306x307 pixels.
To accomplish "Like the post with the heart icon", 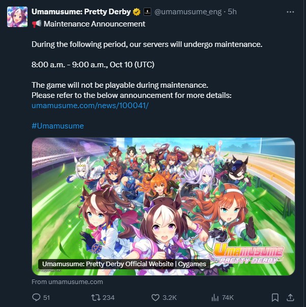I will click(155, 298).
